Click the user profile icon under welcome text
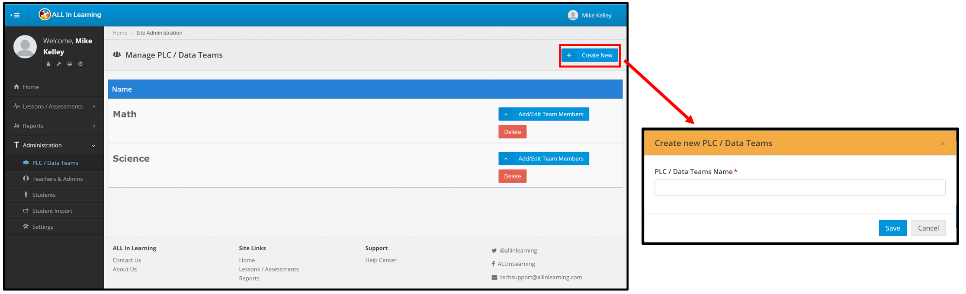This screenshot has height=294, width=966. click(x=48, y=64)
